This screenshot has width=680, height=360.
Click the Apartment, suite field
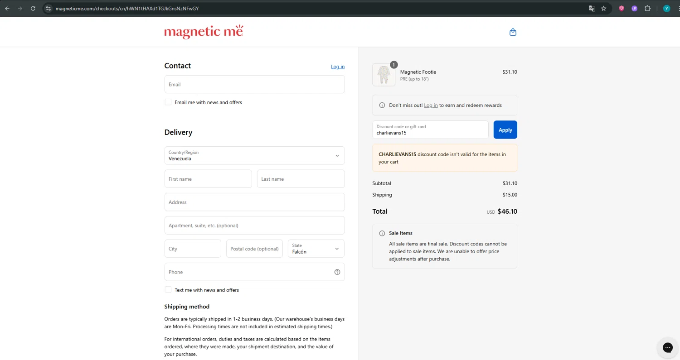[254, 226]
